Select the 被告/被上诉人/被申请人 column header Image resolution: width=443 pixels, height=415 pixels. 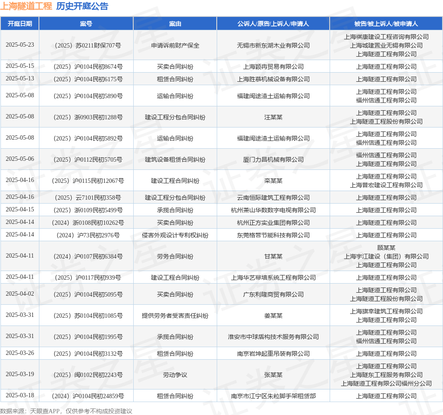point(386,24)
